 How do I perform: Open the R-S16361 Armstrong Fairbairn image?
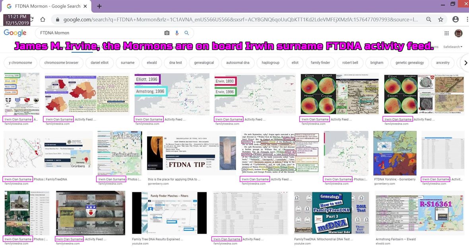[419, 213]
